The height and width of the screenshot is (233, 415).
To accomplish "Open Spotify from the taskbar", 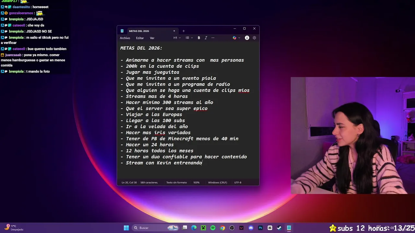I will (213, 228).
